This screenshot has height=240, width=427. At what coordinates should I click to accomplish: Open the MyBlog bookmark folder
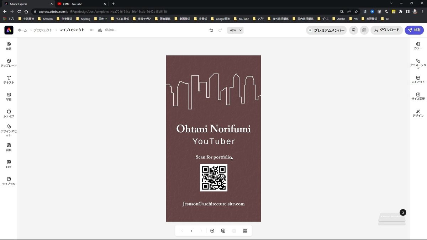83,18
